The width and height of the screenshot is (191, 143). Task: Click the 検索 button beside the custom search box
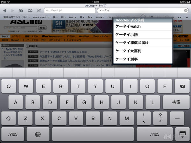coord(42,28)
